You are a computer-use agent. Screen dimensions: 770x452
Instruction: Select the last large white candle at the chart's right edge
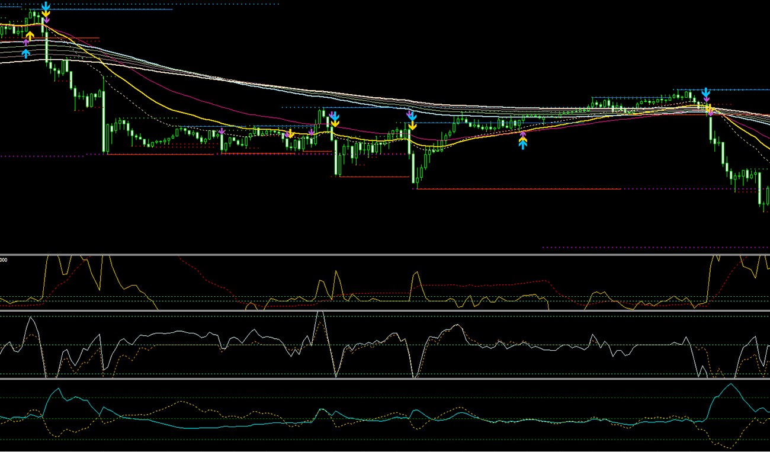(x=761, y=188)
